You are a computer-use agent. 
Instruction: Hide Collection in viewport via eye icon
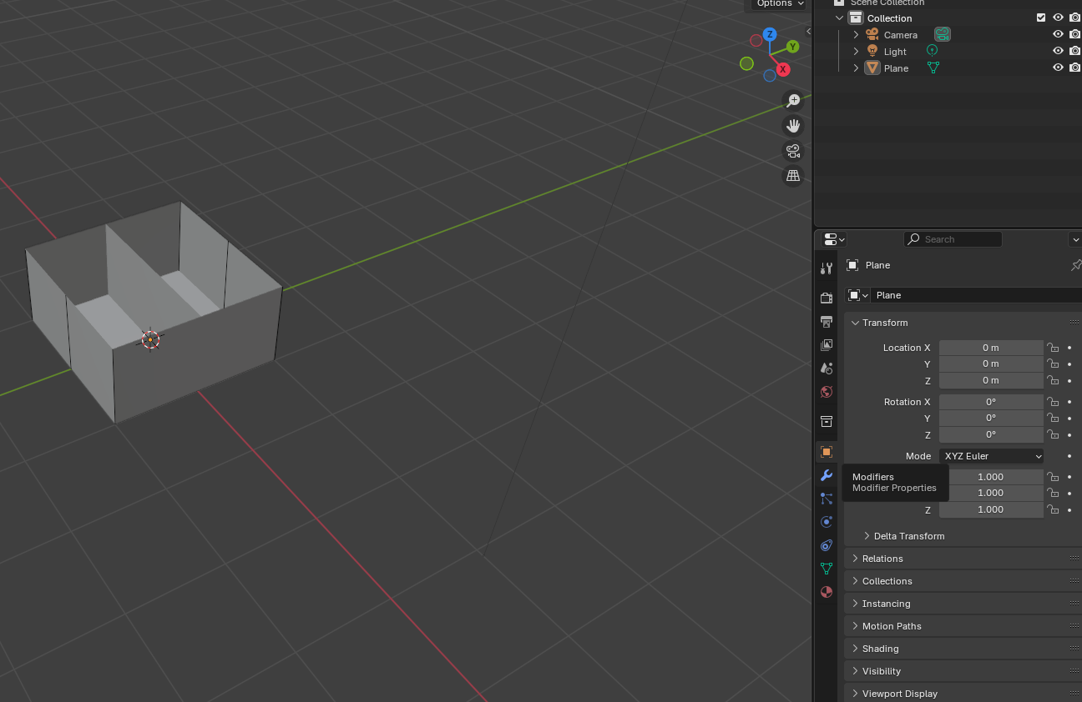point(1058,18)
